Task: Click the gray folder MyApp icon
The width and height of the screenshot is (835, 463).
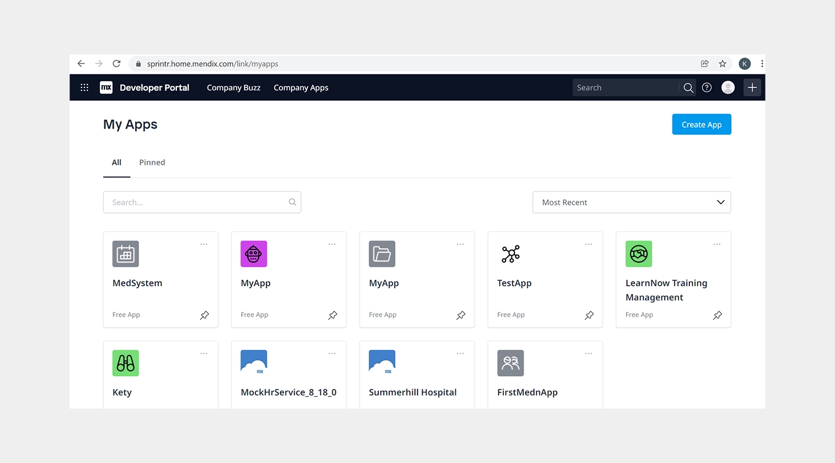Action: point(382,254)
